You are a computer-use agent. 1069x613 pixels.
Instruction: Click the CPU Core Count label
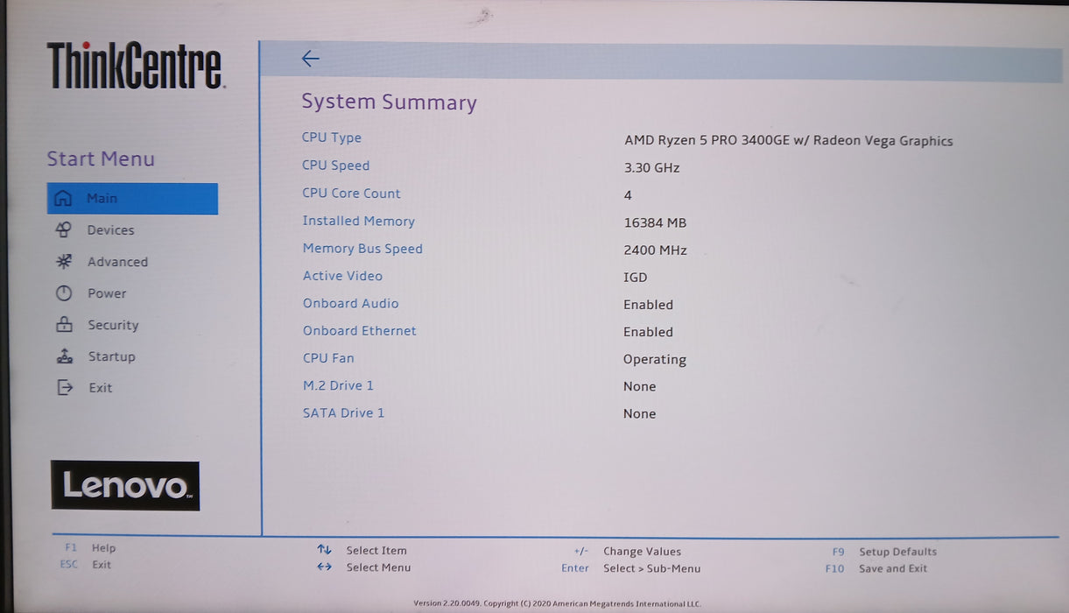351,194
